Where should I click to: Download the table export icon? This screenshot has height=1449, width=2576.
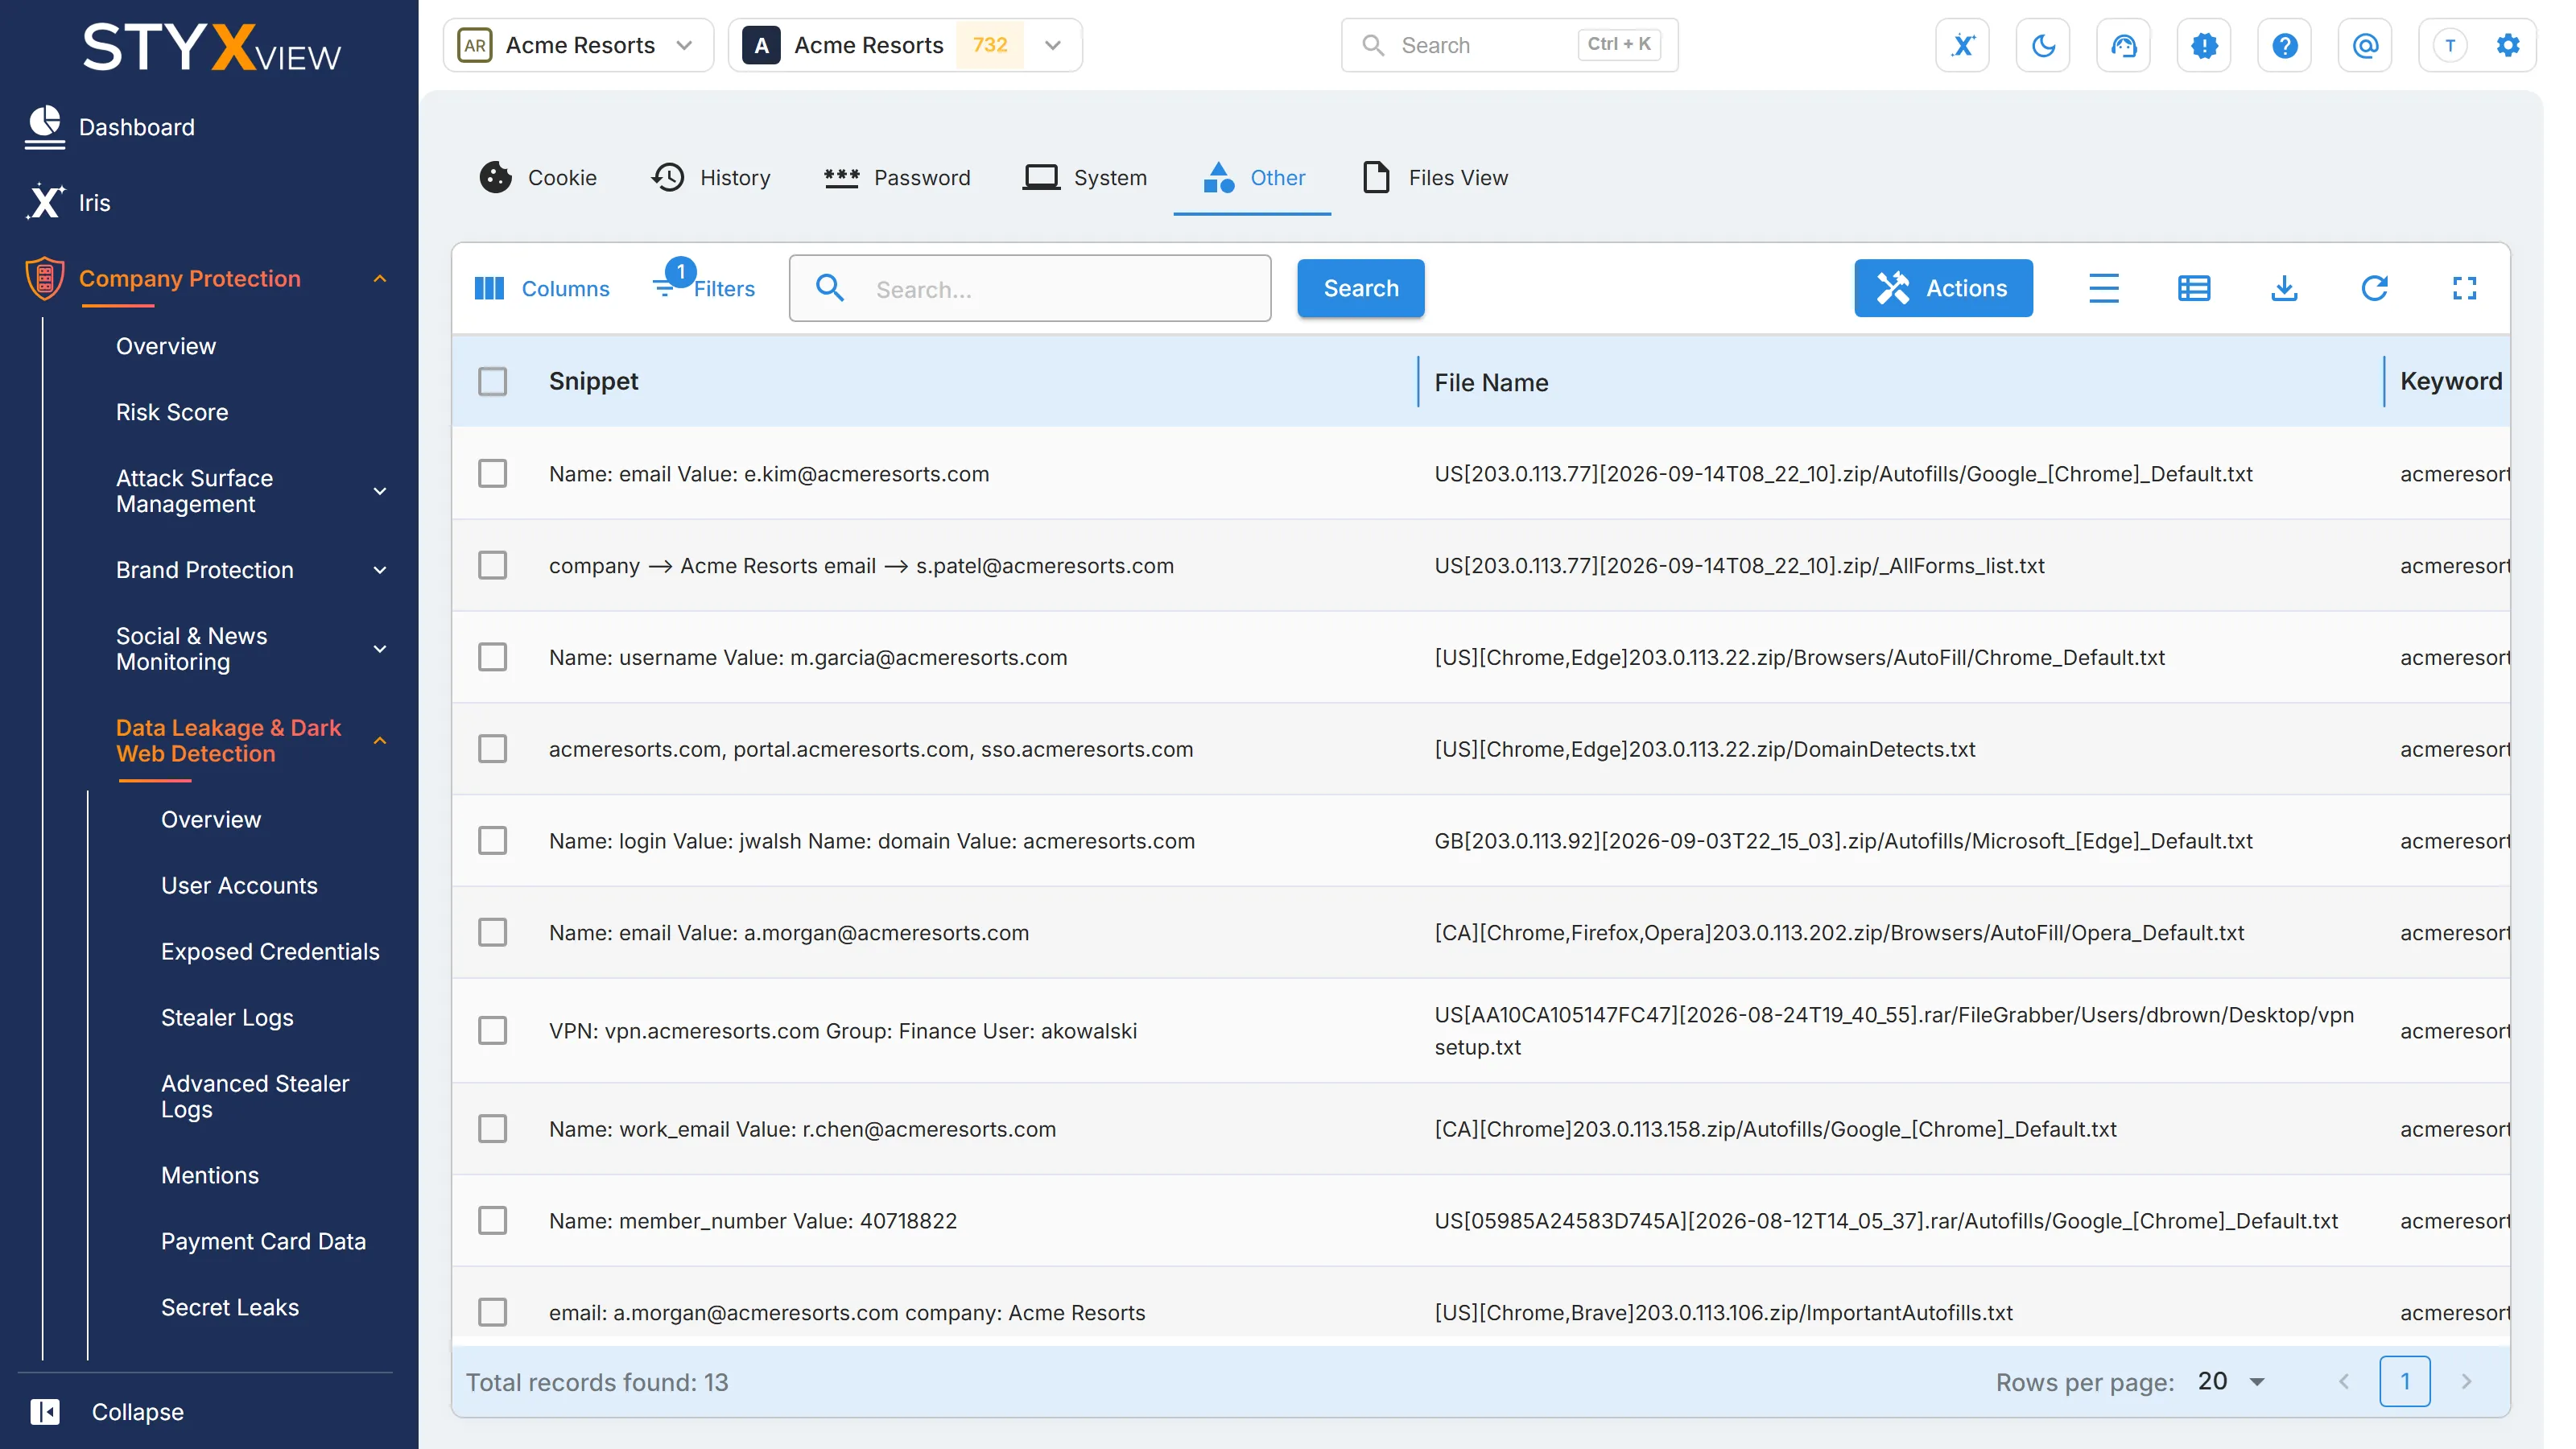(x=2284, y=288)
